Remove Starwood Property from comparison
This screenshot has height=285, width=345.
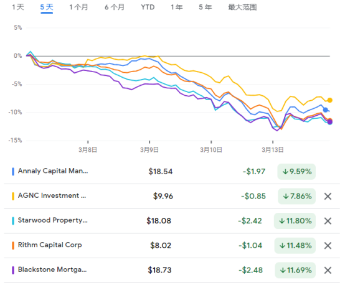pyautogui.click(x=328, y=221)
